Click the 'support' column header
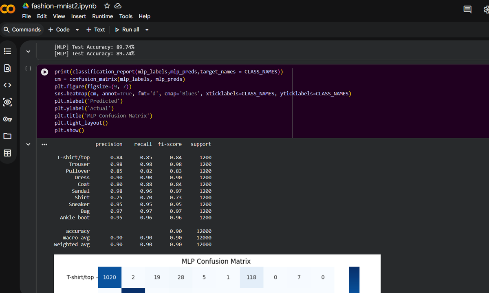The width and height of the screenshot is (489, 293). point(201,144)
